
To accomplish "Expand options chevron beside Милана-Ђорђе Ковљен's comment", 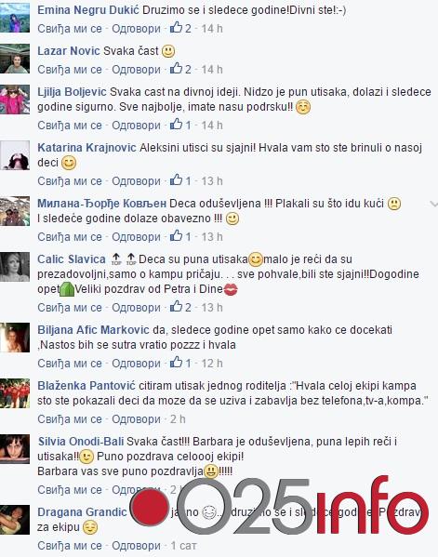I will [433, 204].
